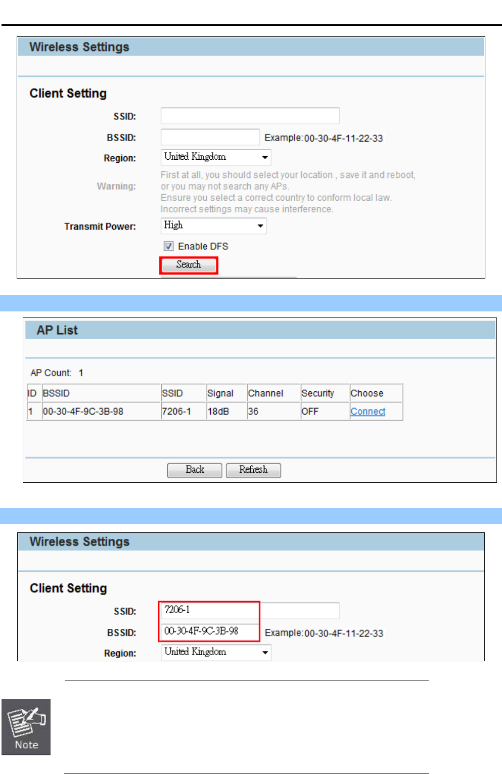Click the Security column header
The image size is (502, 774).
click(x=325, y=393)
